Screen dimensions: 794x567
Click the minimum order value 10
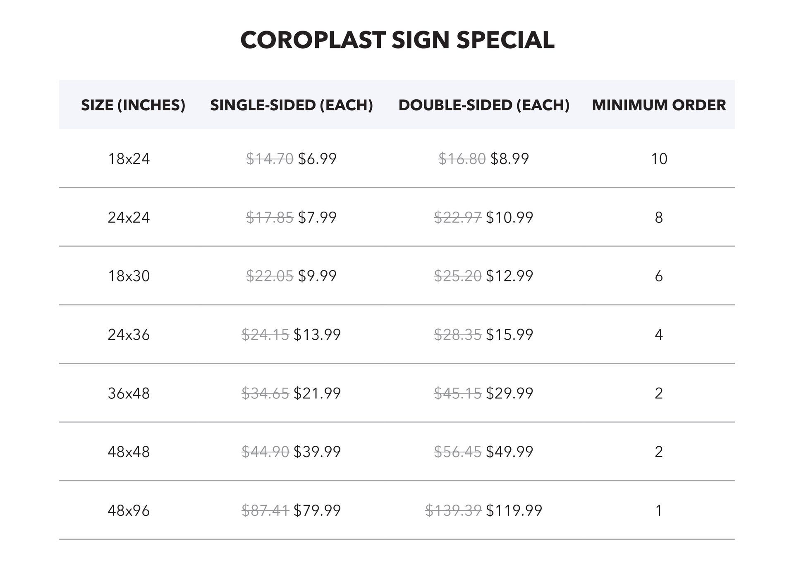point(659,159)
